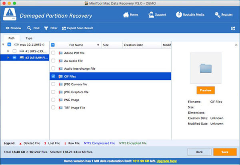Click the orange Save button
The width and height of the screenshot is (240, 165).
coord(225,152)
